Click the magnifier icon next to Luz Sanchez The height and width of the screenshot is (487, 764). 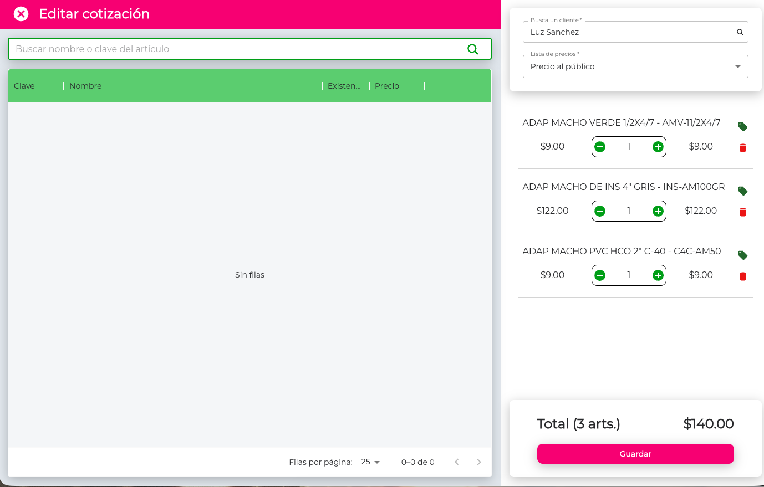coord(740,32)
